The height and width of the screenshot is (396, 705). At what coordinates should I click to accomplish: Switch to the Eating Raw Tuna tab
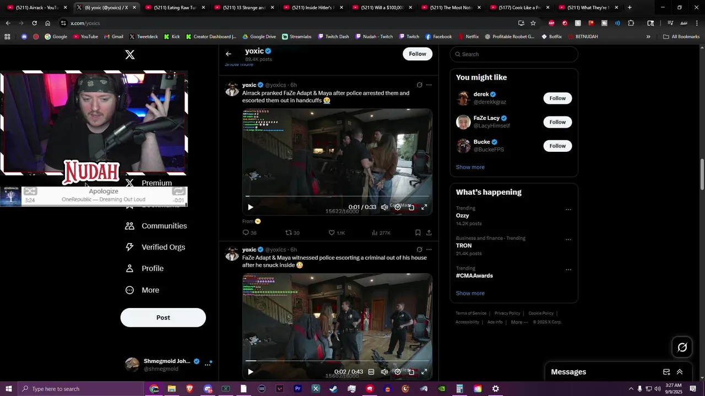pyautogui.click(x=175, y=8)
